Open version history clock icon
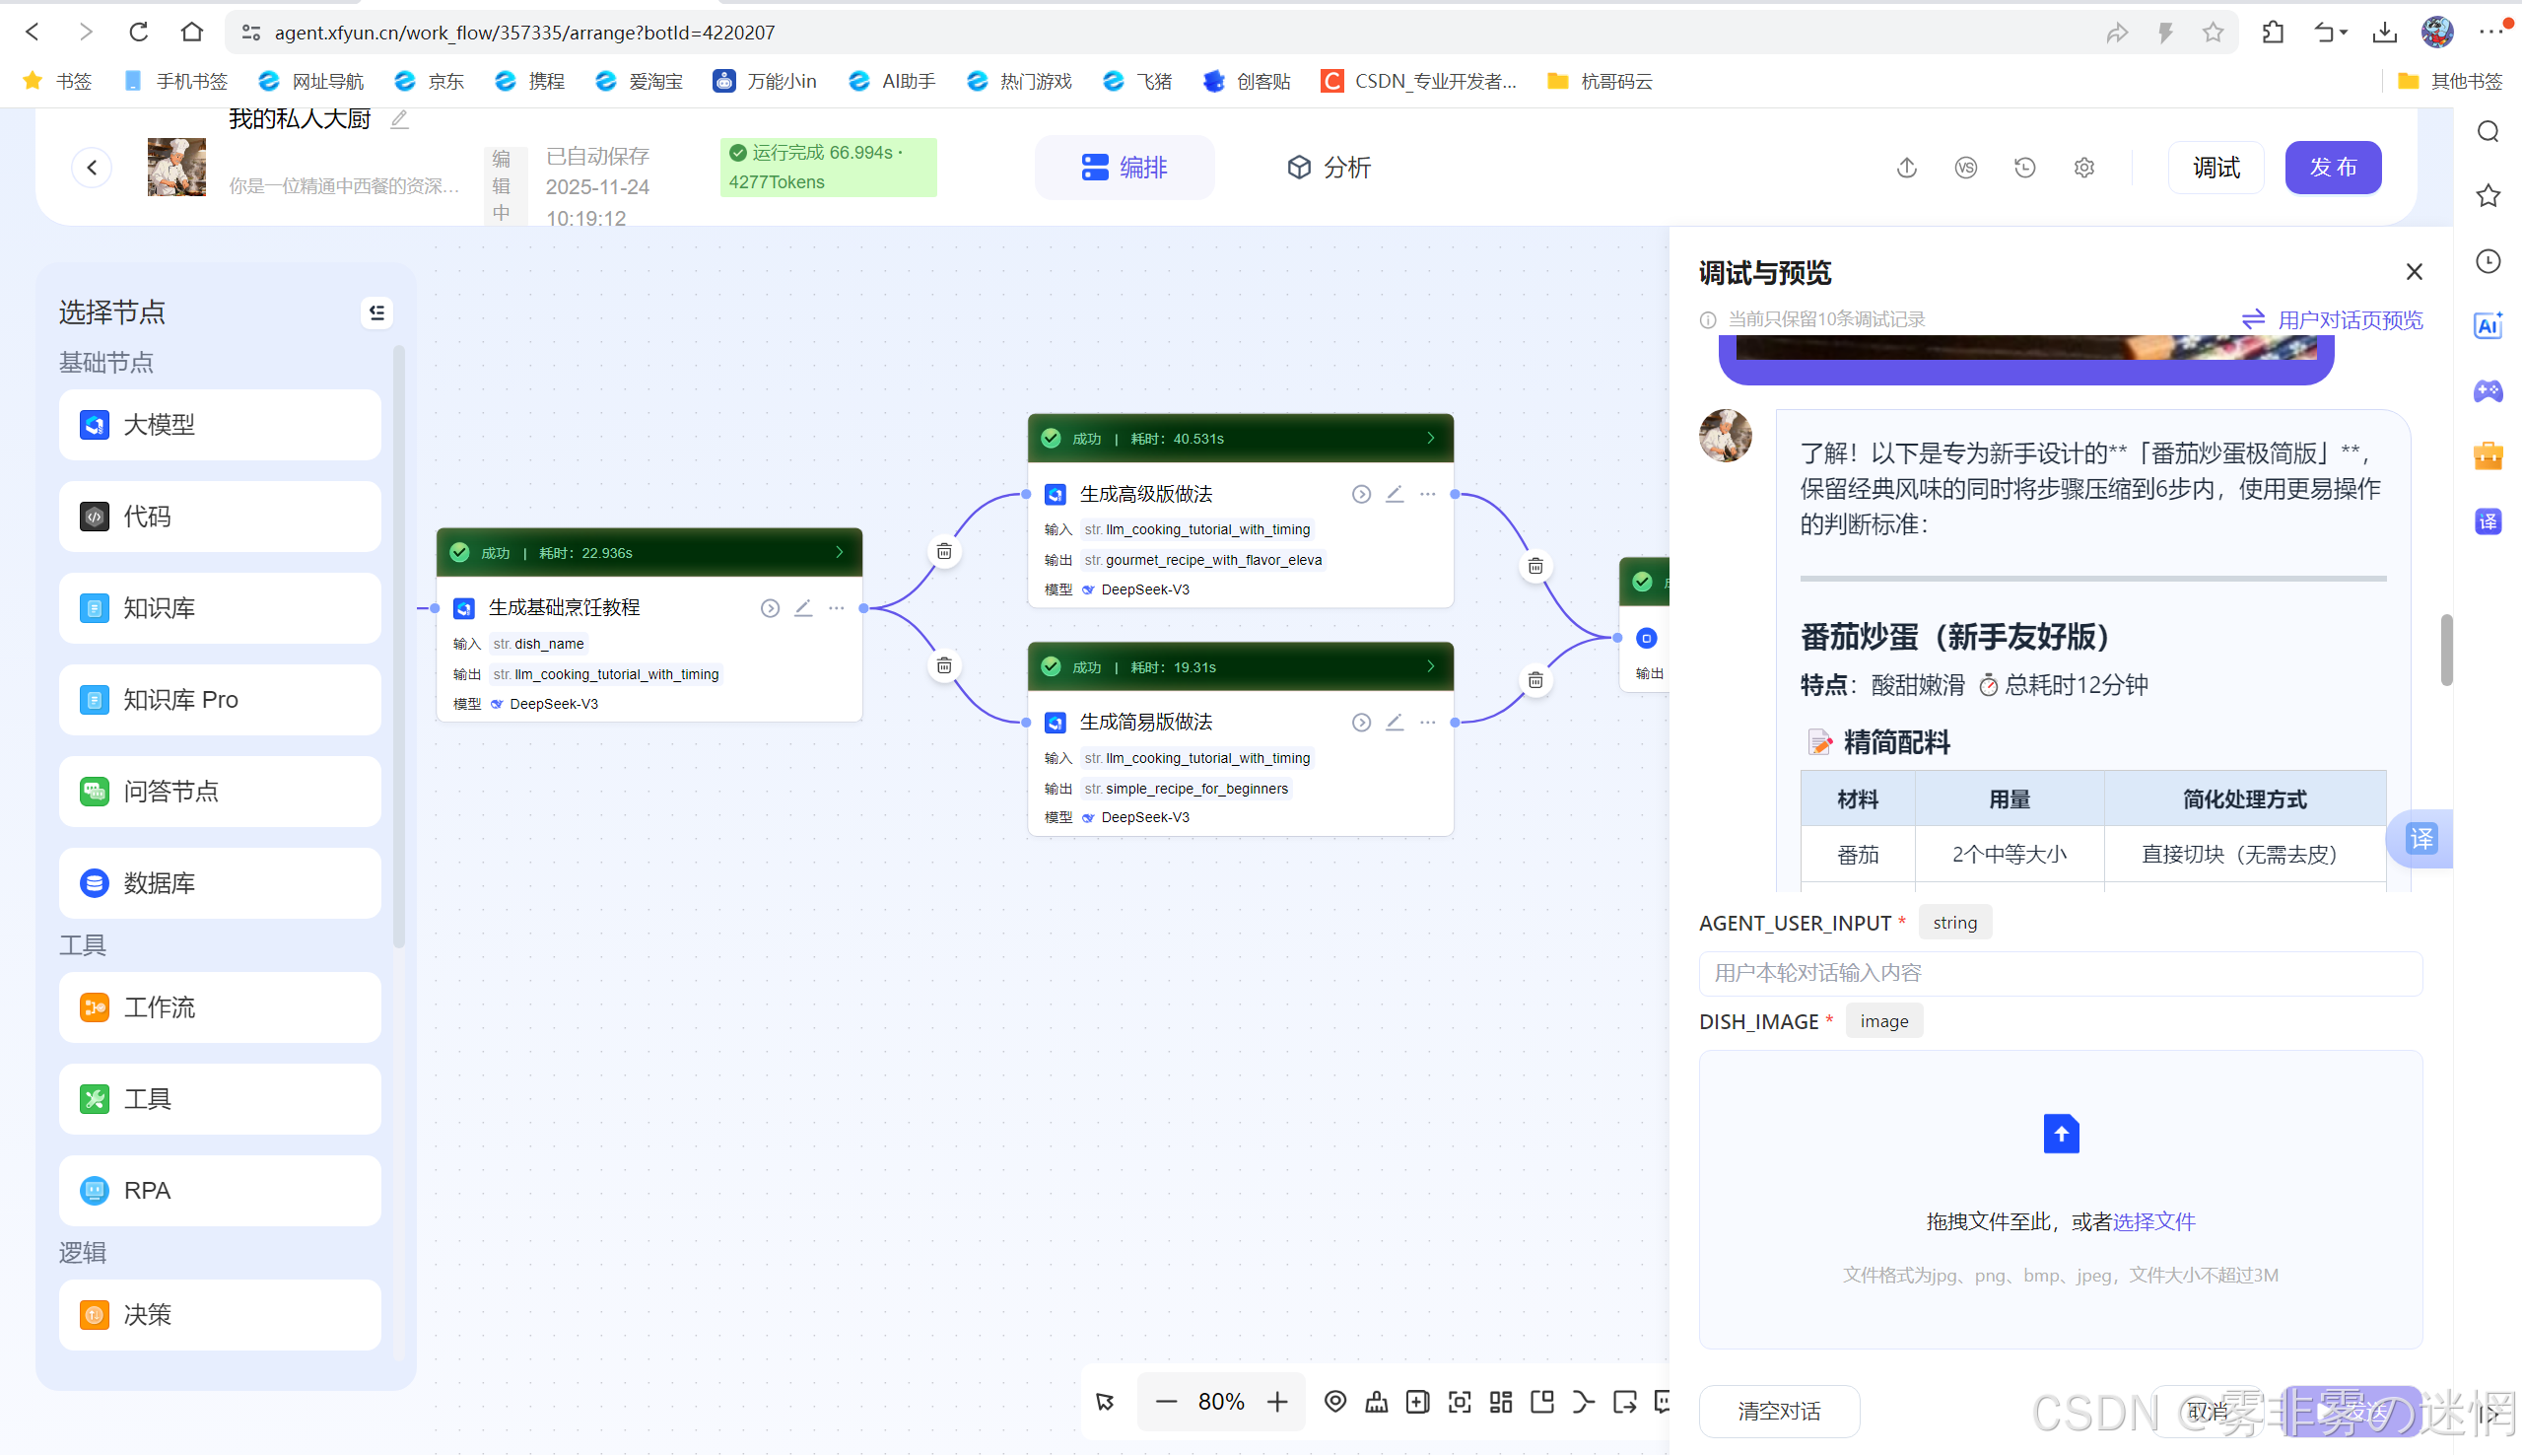The image size is (2522, 1455). coord(2024,168)
